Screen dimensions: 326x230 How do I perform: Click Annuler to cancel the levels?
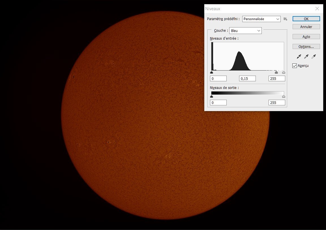click(306, 27)
